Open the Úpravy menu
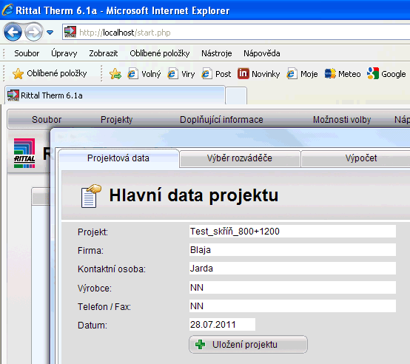This screenshot has width=410, height=364. point(64,53)
